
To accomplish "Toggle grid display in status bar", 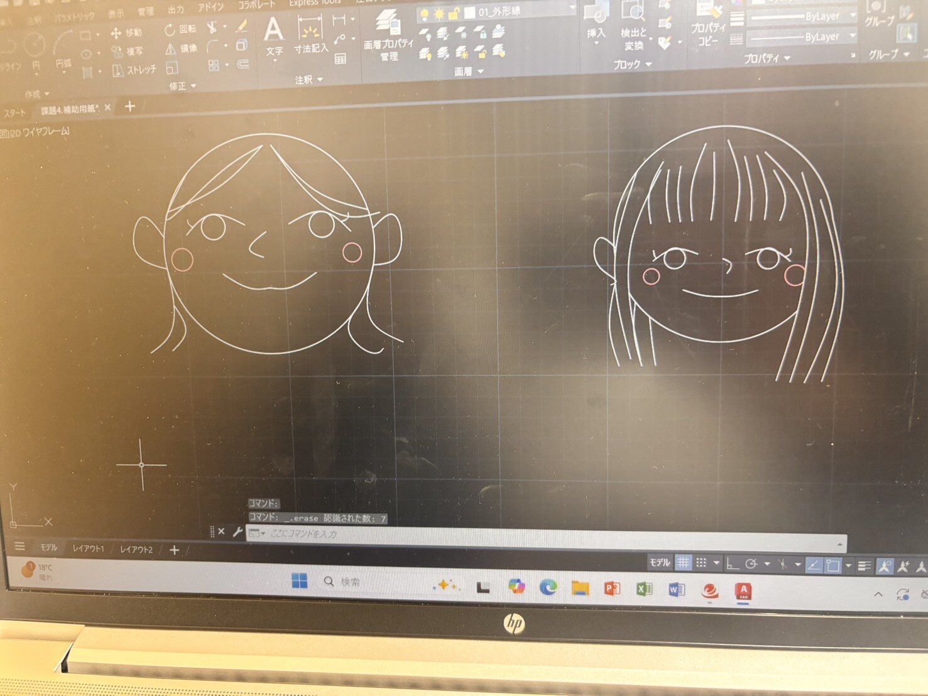I will [683, 563].
